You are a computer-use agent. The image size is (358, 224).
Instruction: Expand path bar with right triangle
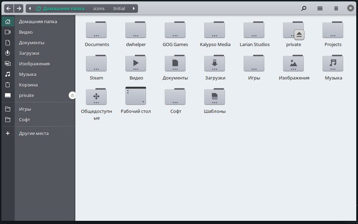pos(134,8)
